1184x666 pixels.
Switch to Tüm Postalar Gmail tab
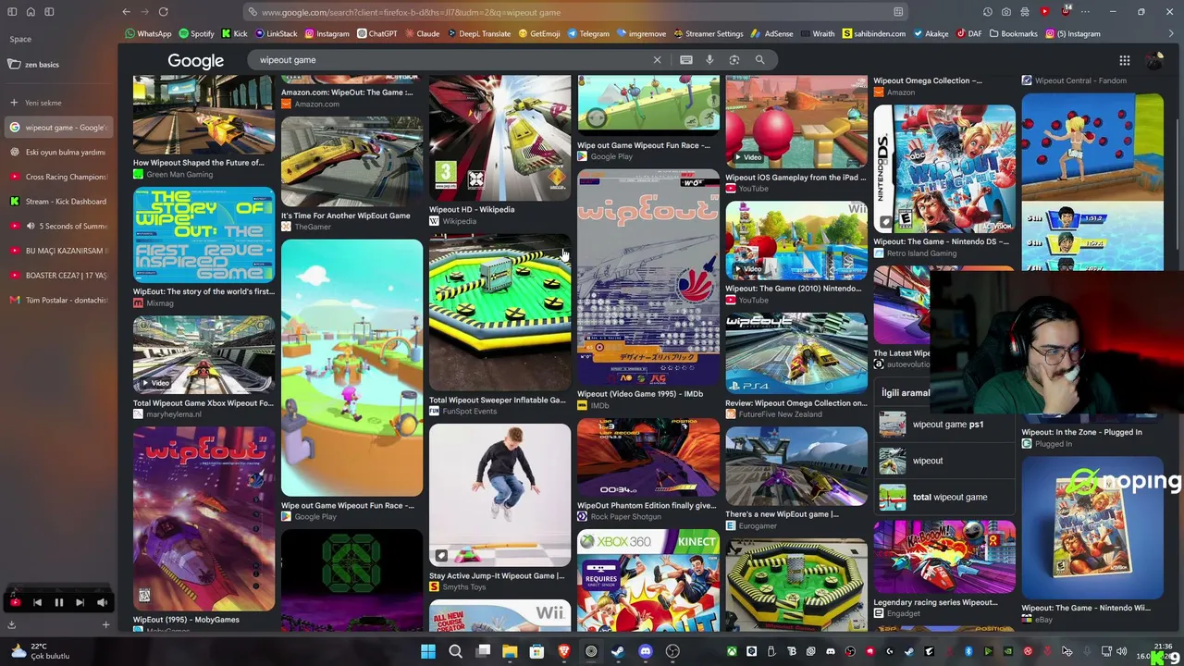(x=57, y=300)
